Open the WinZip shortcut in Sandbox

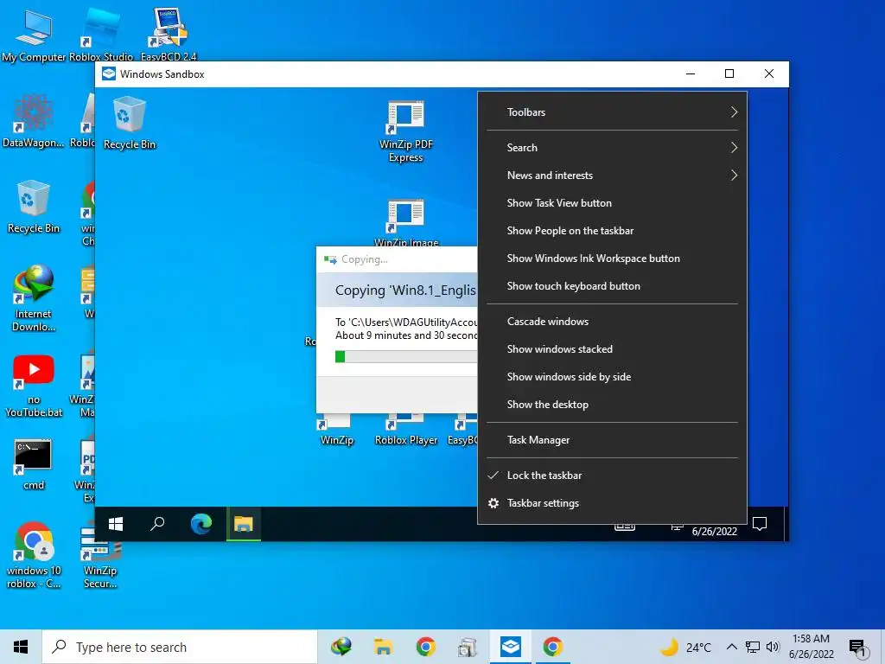pyautogui.click(x=337, y=431)
